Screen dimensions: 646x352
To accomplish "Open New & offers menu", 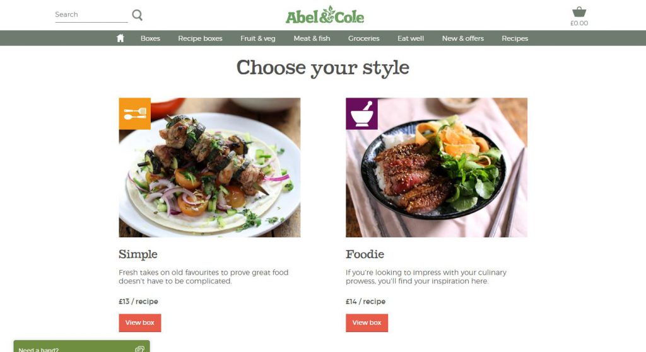I will [x=463, y=38].
